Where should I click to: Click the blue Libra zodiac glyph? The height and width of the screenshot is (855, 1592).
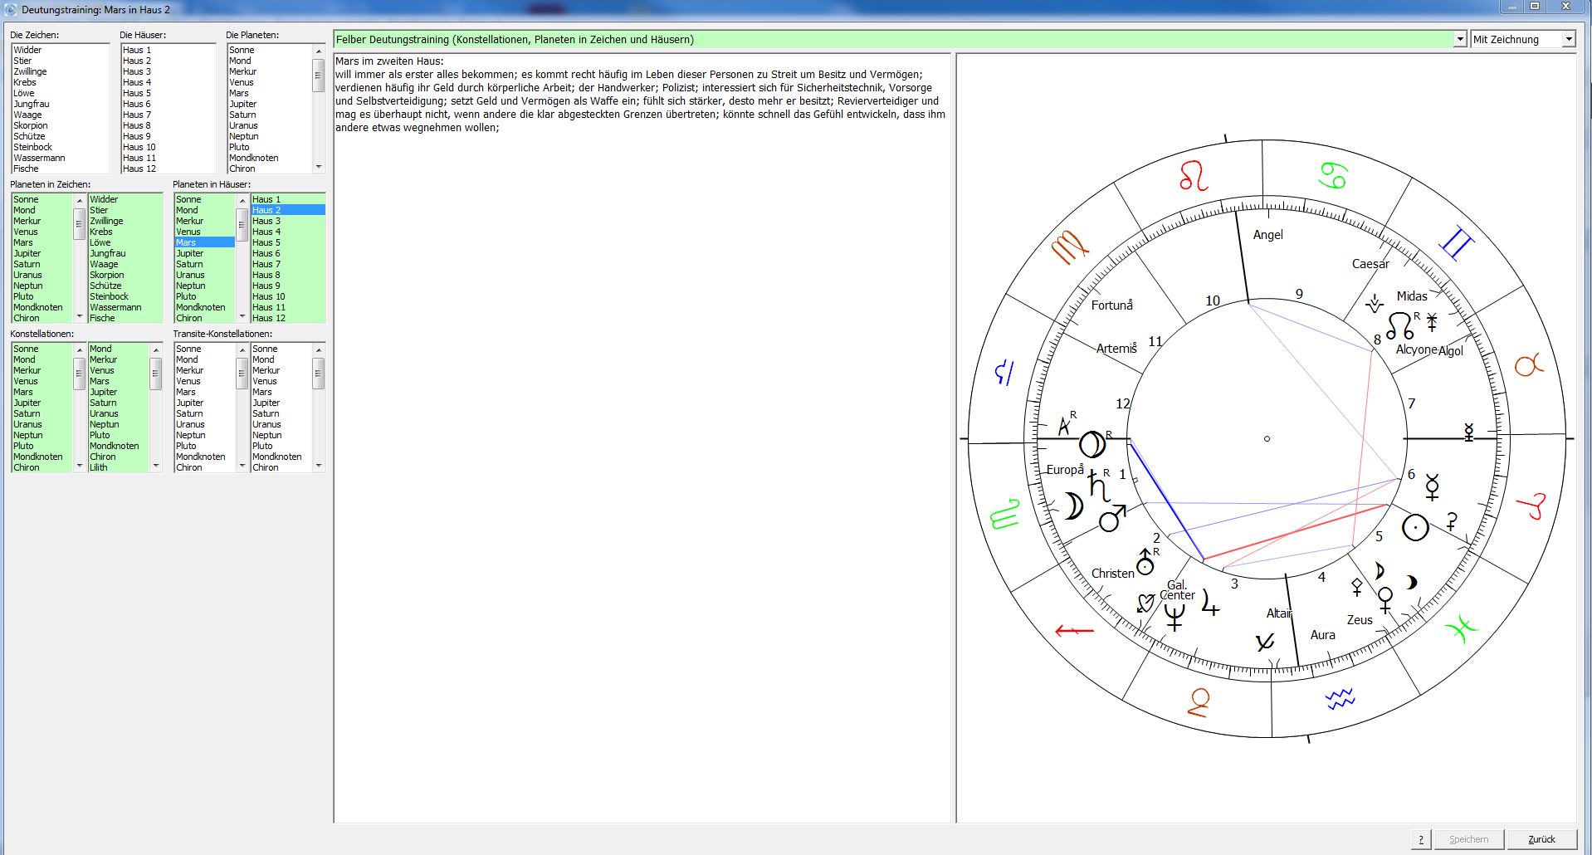point(1004,372)
